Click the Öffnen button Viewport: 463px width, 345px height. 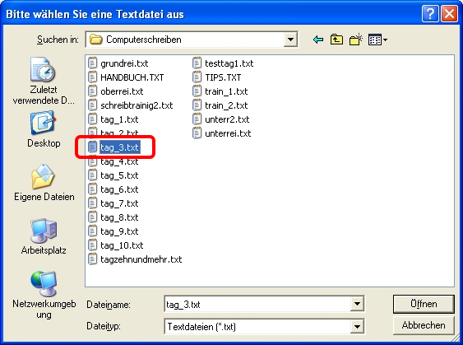pyautogui.click(x=424, y=304)
